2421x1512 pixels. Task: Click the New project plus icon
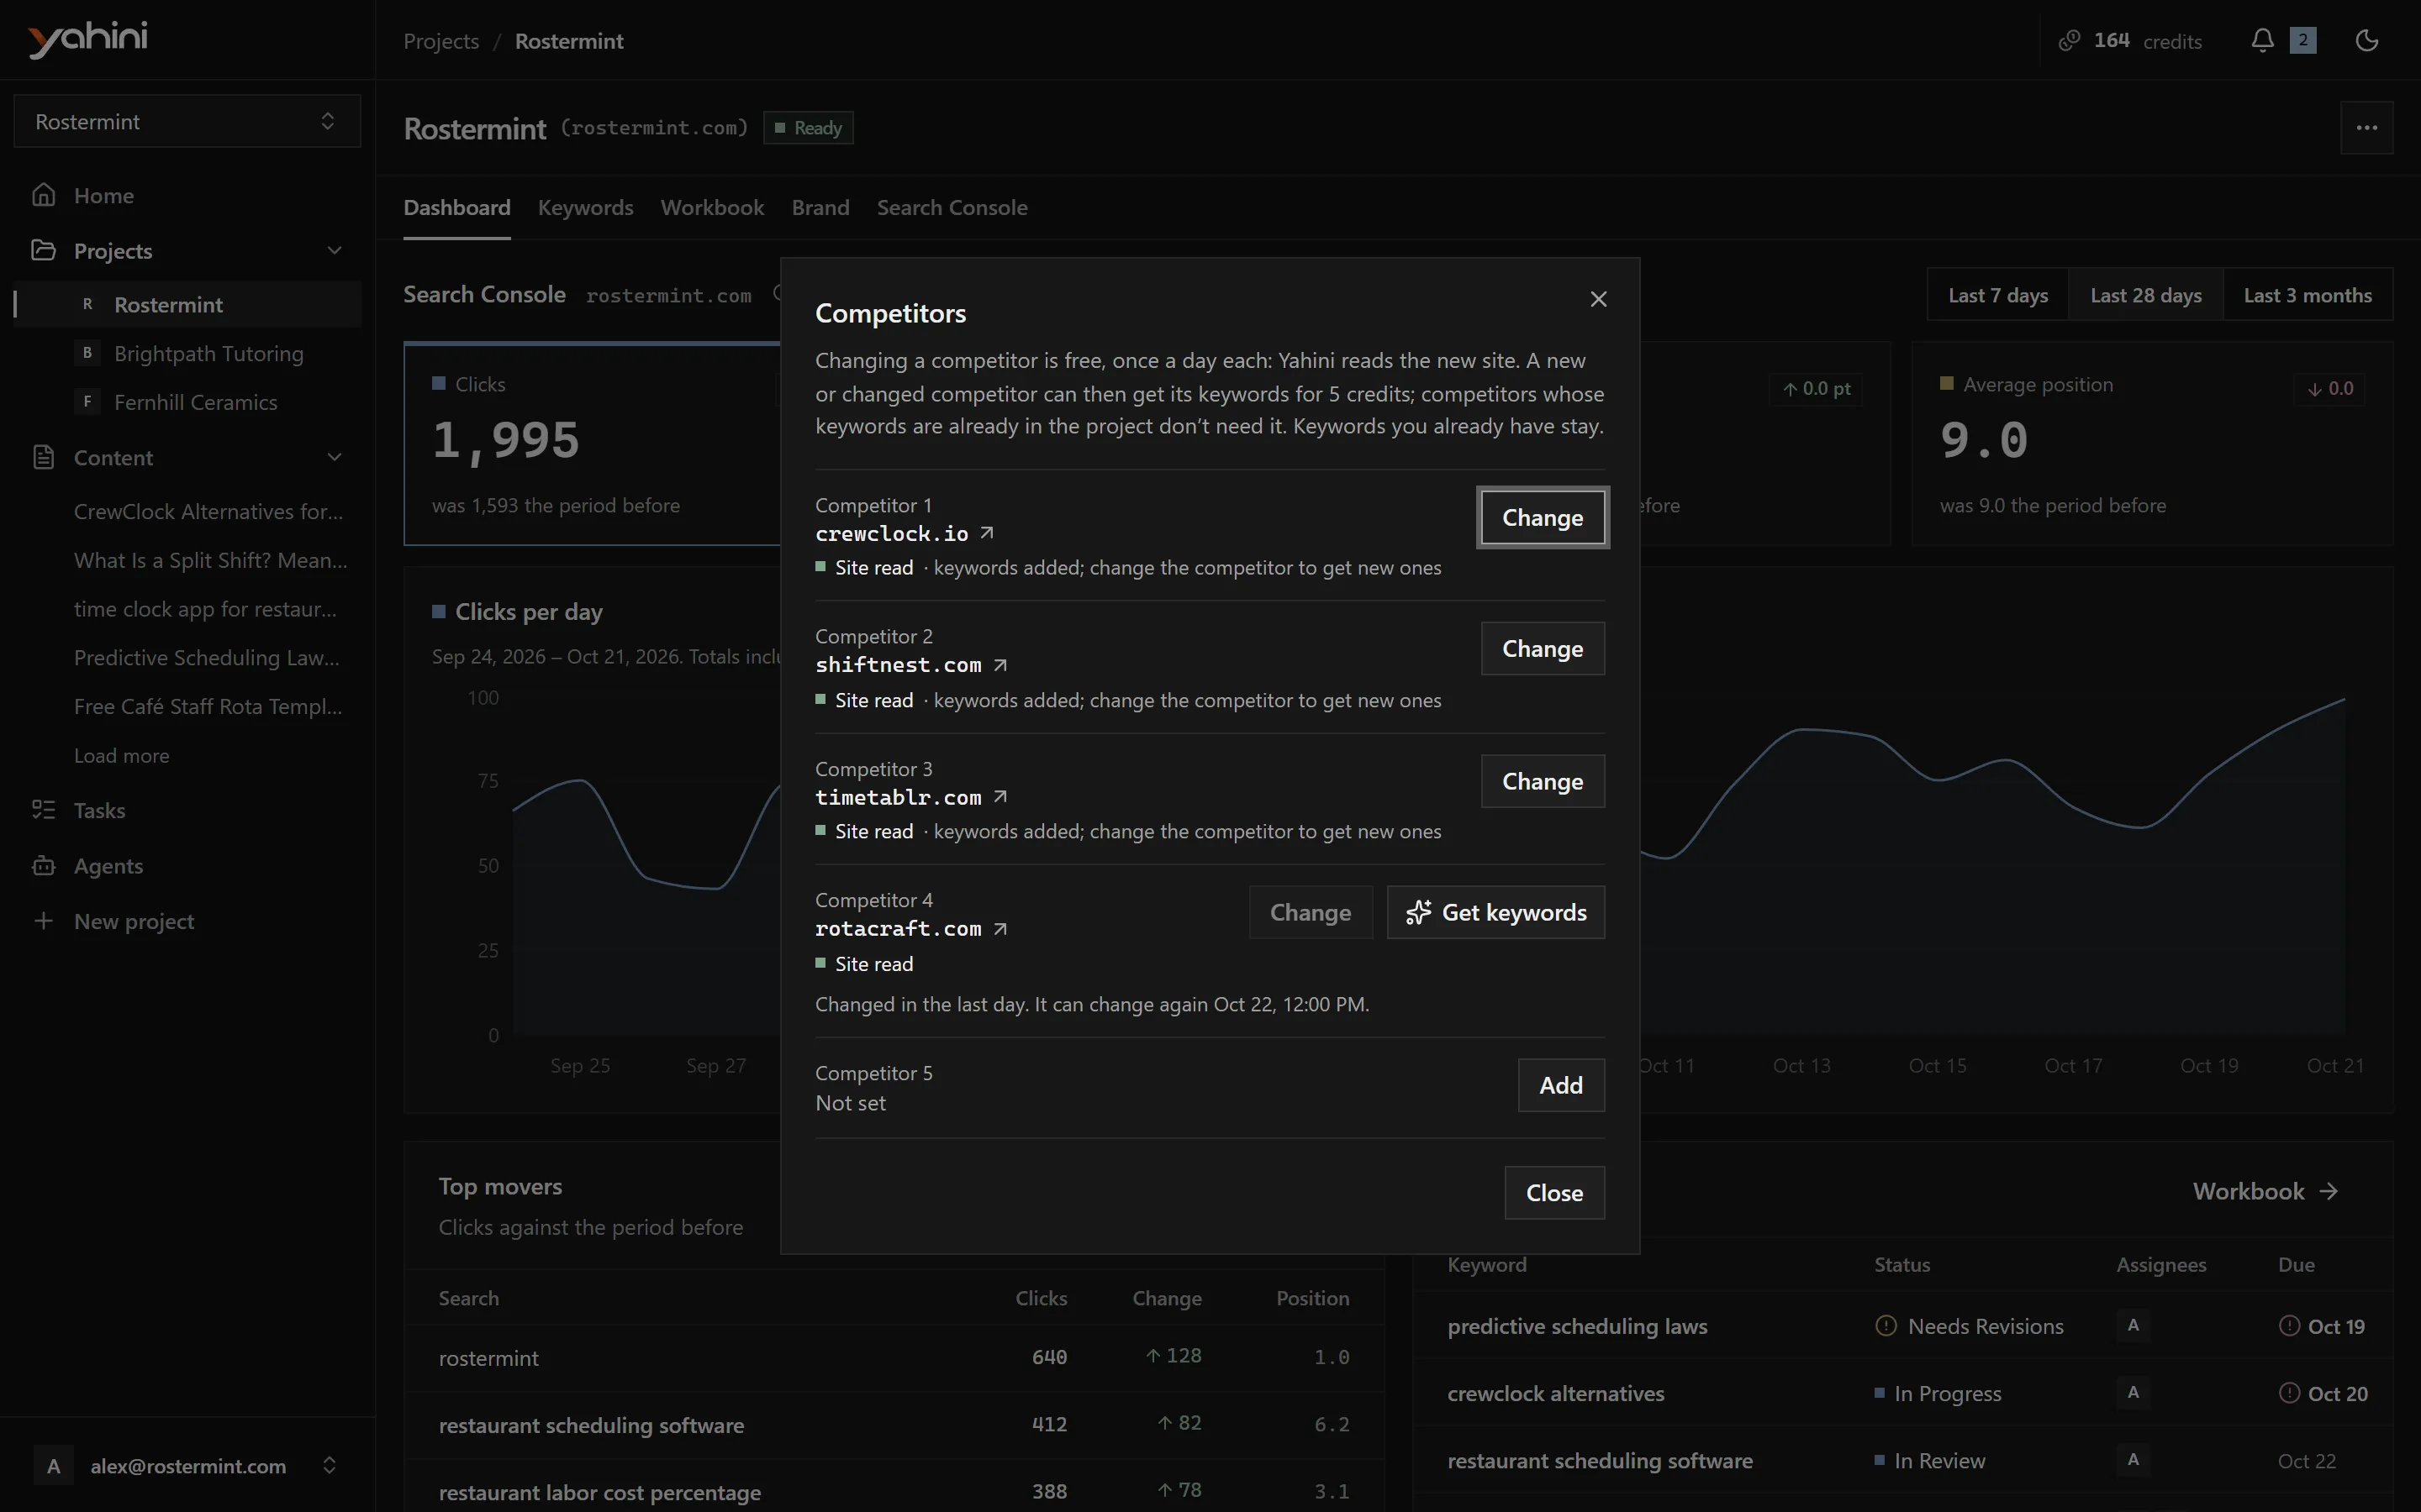(43, 921)
